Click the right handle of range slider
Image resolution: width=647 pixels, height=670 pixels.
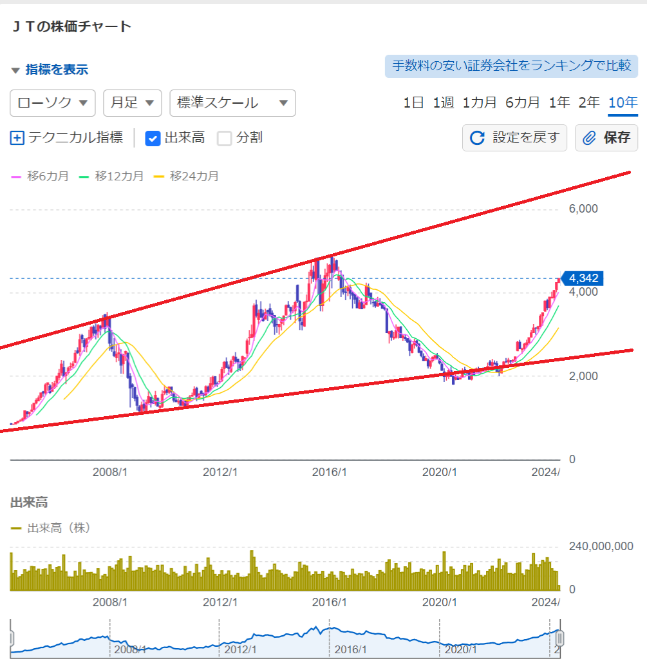559,638
